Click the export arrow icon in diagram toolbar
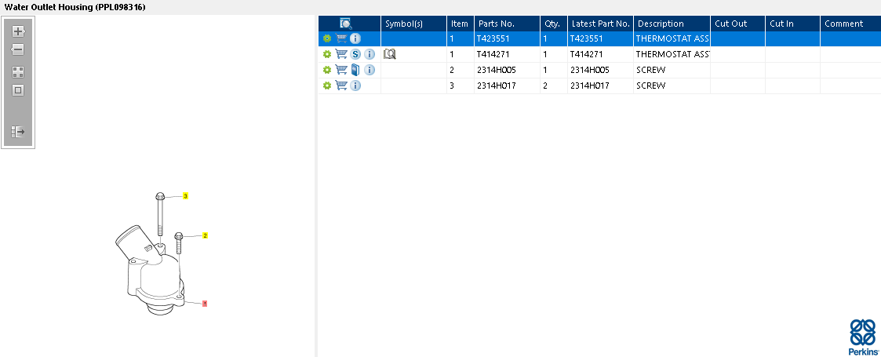This screenshot has width=881, height=357. [x=18, y=132]
